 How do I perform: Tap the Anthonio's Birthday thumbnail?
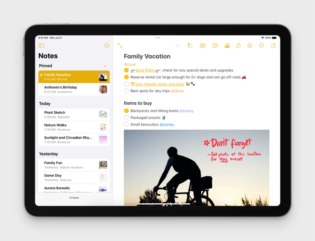[103, 89]
